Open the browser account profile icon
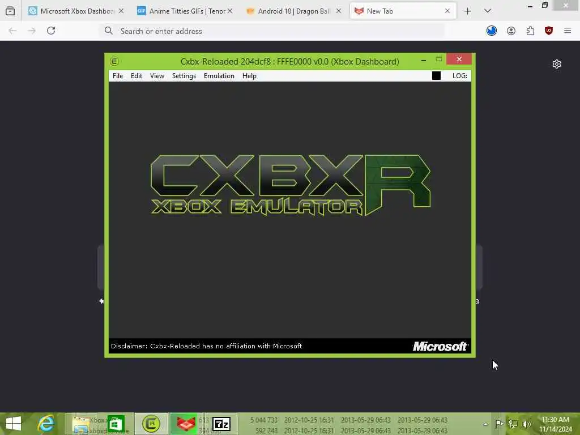The image size is (580, 435). point(511,31)
